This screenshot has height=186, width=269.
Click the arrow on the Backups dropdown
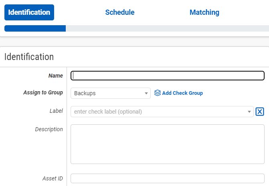click(146, 93)
